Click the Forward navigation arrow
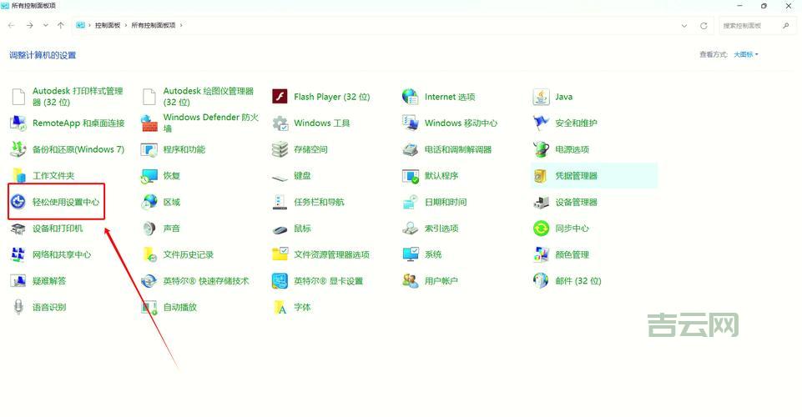The height and width of the screenshot is (417, 802). [30, 25]
